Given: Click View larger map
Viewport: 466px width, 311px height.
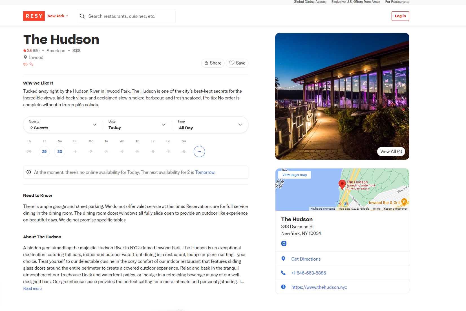Looking at the screenshot, I should [295, 175].
